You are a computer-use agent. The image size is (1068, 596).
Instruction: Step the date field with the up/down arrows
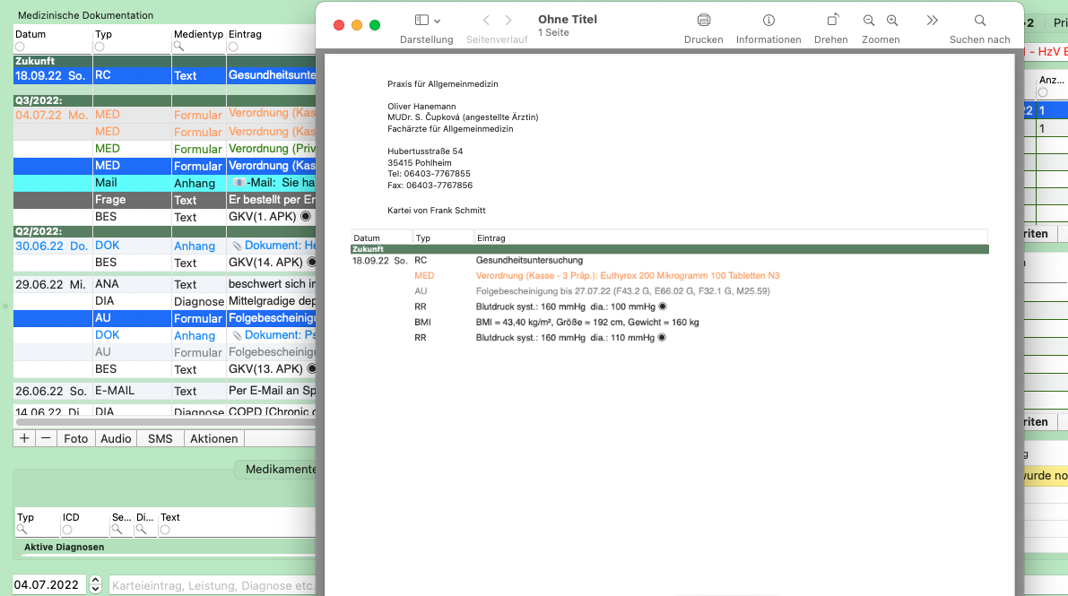point(95,584)
